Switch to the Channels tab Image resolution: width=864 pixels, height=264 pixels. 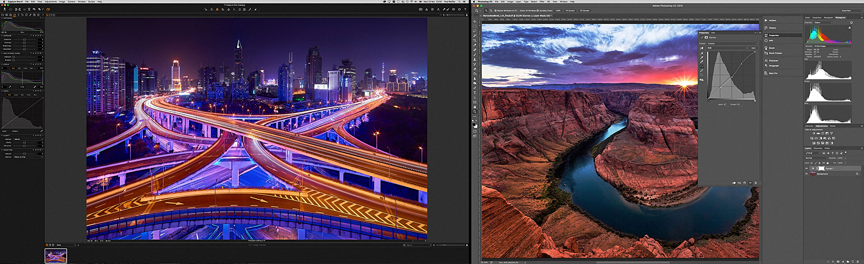click(x=818, y=148)
